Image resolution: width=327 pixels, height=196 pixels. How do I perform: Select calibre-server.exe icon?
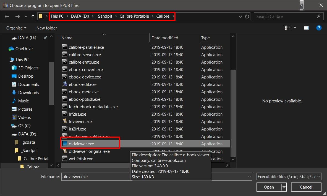[65, 55]
